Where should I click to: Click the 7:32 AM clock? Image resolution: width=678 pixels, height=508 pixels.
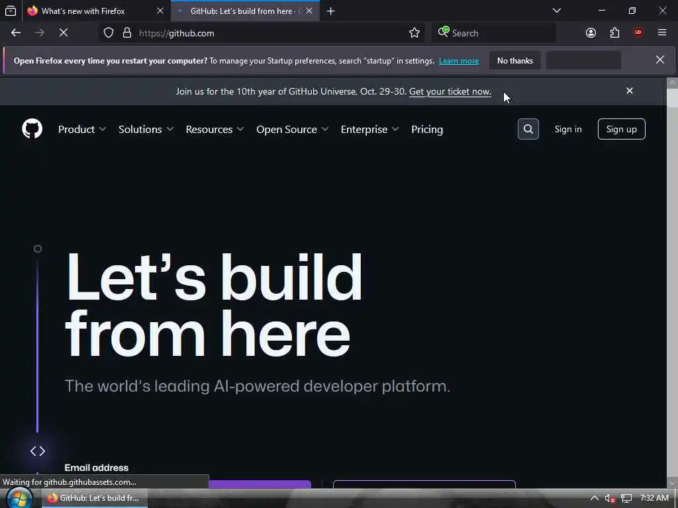point(654,498)
